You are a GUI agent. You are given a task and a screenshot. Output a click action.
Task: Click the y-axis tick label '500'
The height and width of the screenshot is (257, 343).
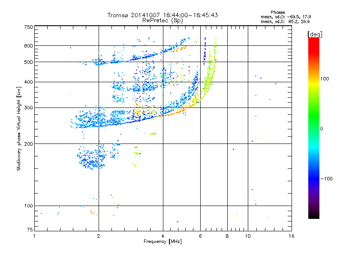pyautogui.click(x=29, y=62)
